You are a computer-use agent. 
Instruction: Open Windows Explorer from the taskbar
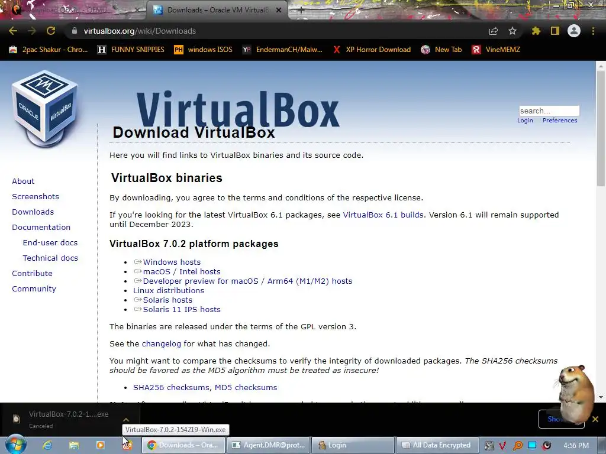coord(74,445)
